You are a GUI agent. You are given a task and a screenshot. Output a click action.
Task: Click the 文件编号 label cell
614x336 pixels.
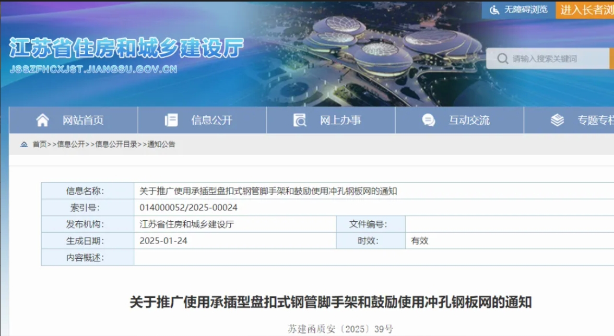pyautogui.click(x=371, y=224)
